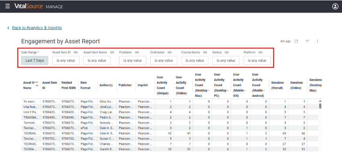The height and width of the screenshot is (162, 342).
Task: Go back to Analytics & Insights
Action: pos(37,28)
